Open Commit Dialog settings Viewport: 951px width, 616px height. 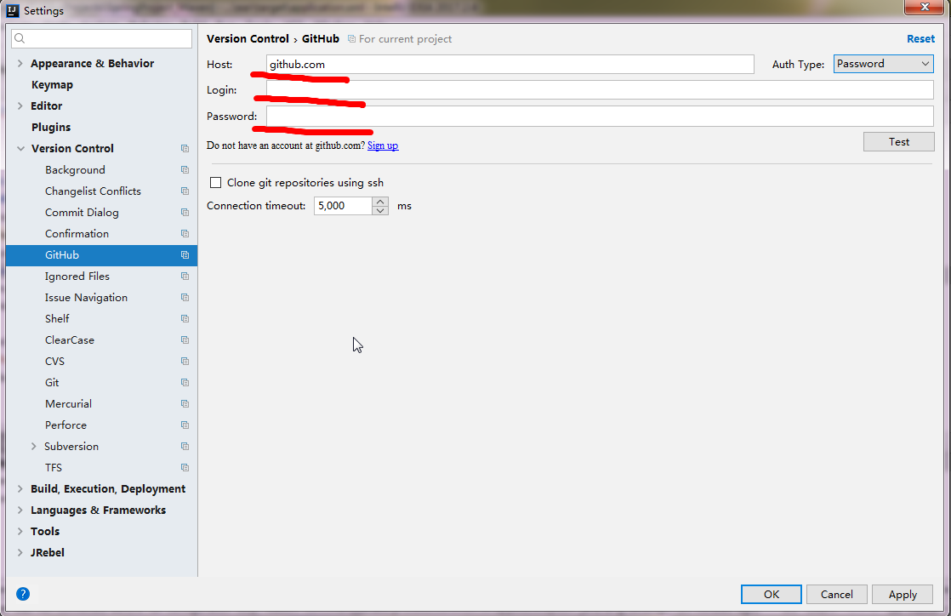82,213
